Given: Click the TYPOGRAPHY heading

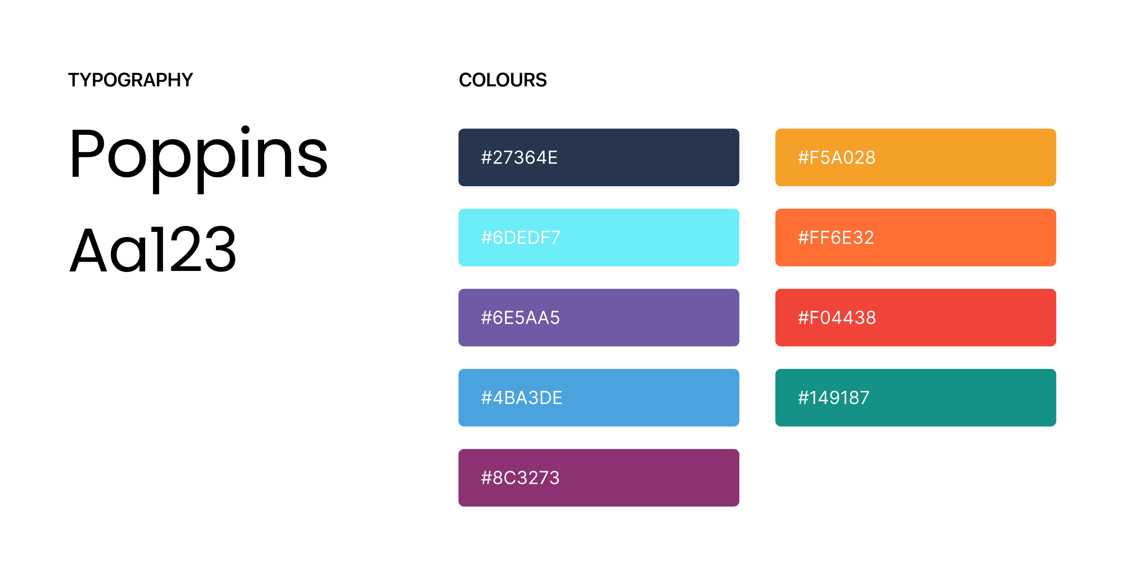Looking at the screenshot, I should [x=130, y=80].
